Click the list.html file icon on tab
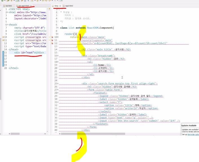Screen dimensions: 199x162 [4, 6]
